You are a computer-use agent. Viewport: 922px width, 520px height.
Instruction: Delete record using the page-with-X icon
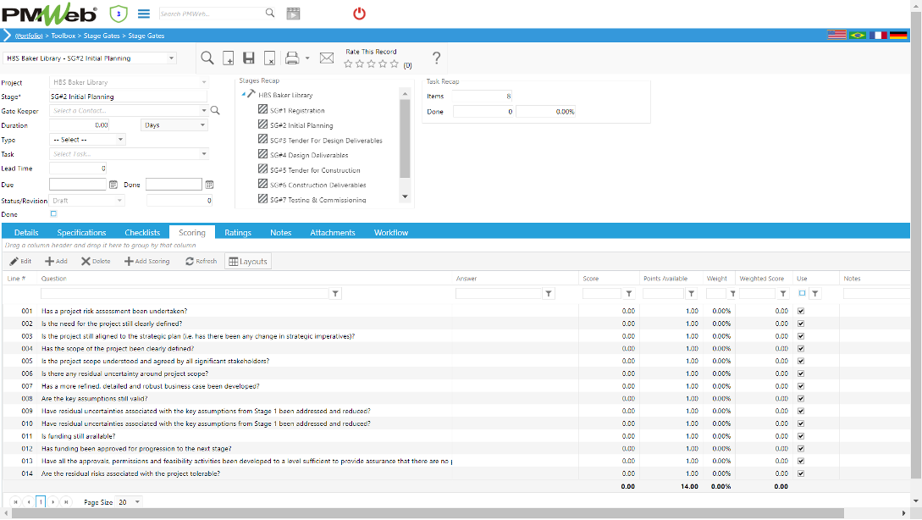point(269,58)
